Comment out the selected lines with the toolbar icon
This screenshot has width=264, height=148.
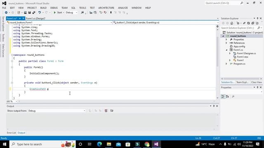[101, 13]
